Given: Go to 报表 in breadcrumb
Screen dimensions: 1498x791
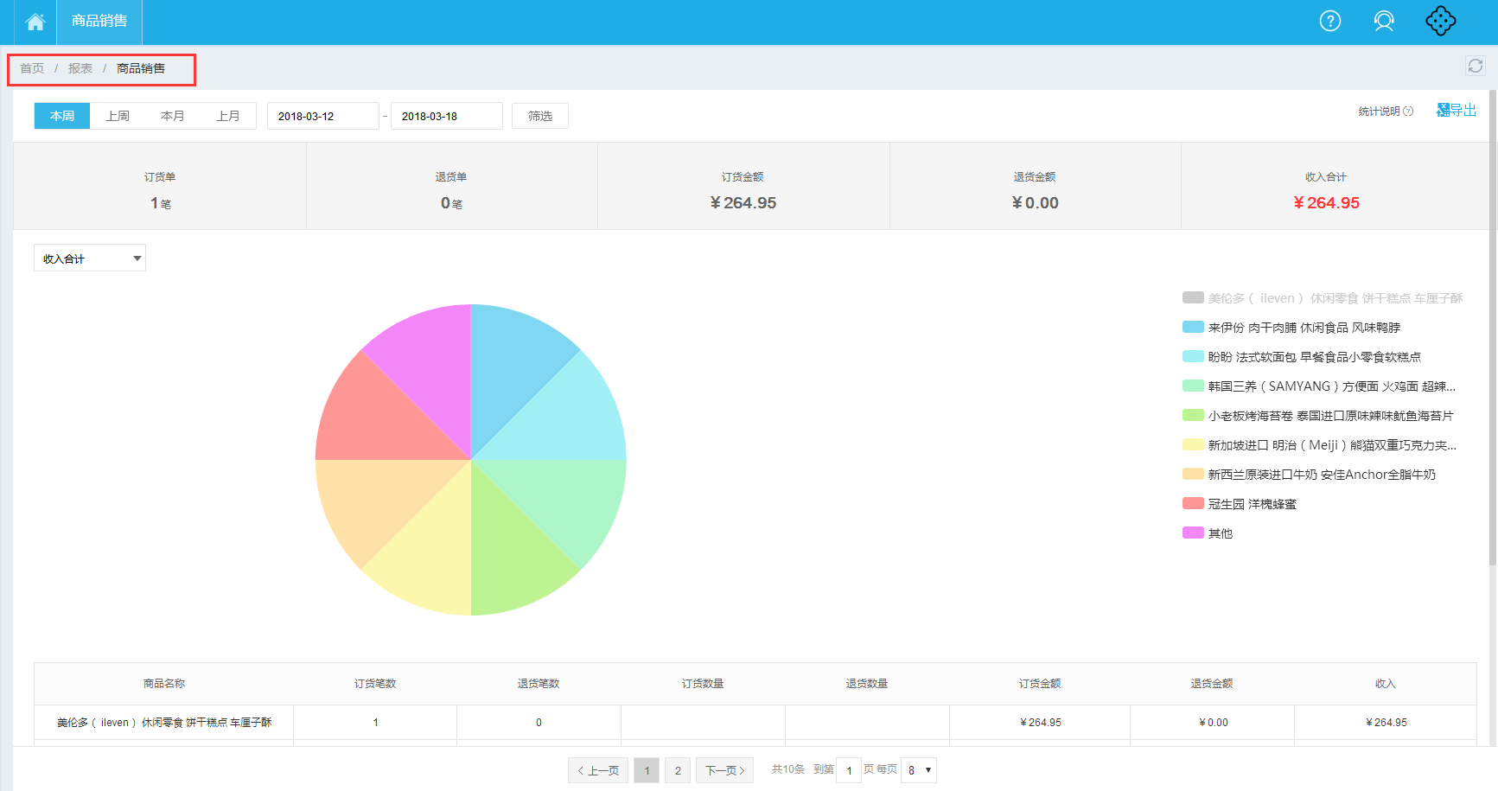Looking at the screenshot, I should coord(80,68).
